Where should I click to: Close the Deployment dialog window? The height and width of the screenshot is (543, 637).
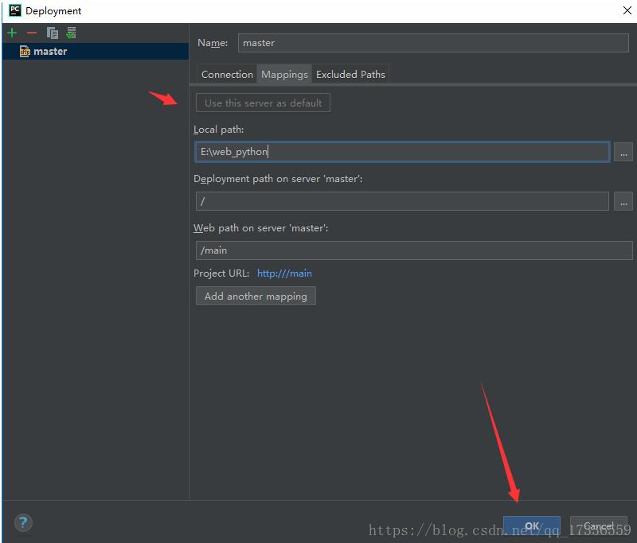click(623, 11)
